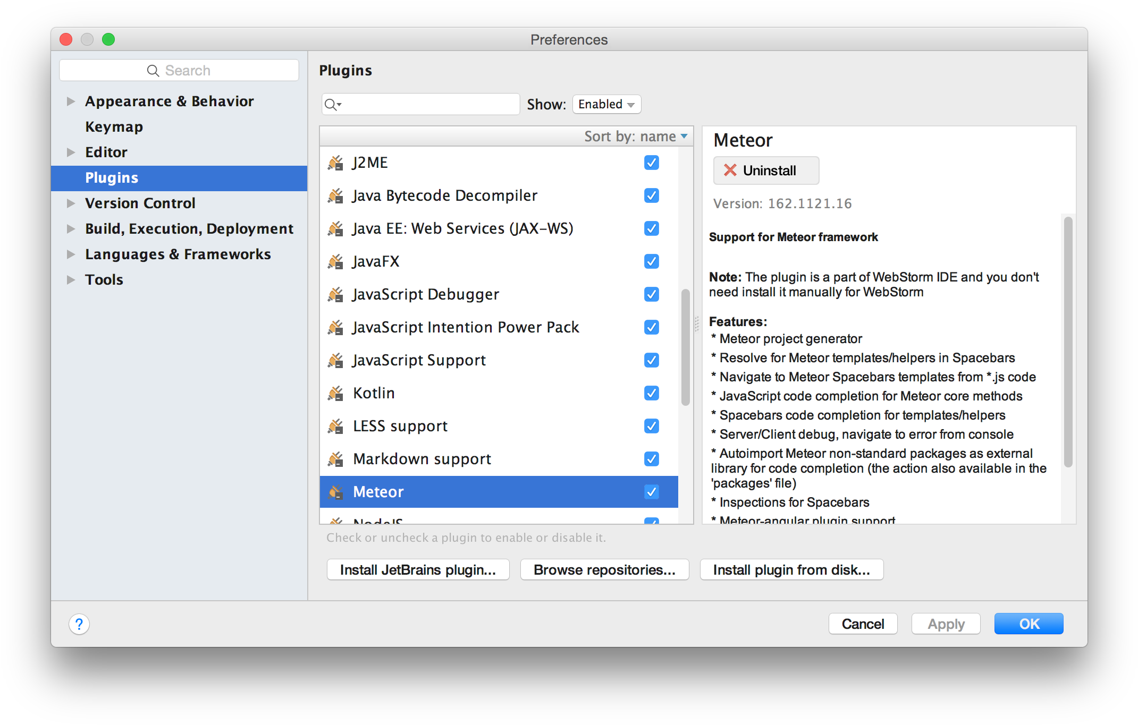Select LESS support plugin row
The image size is (1138, 725).
coord(499,426)
